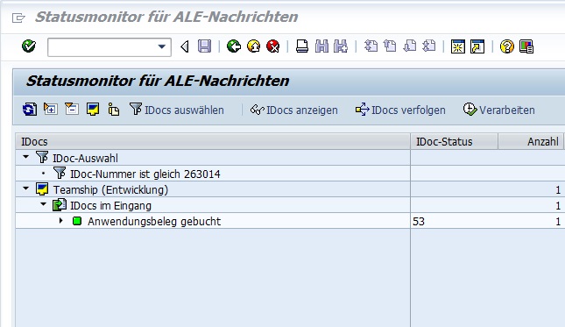The height and width of the screenshot is (327, 565).
Task: Click the yellow Help question mark icon
Action: pyautogui.click(x=506, y=46)
